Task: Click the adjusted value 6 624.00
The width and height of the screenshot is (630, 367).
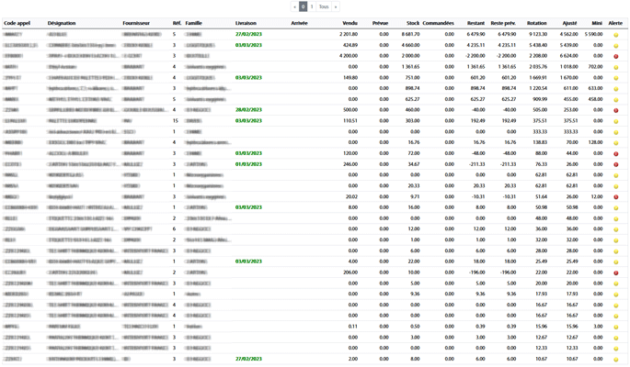Action: (568, 56)
